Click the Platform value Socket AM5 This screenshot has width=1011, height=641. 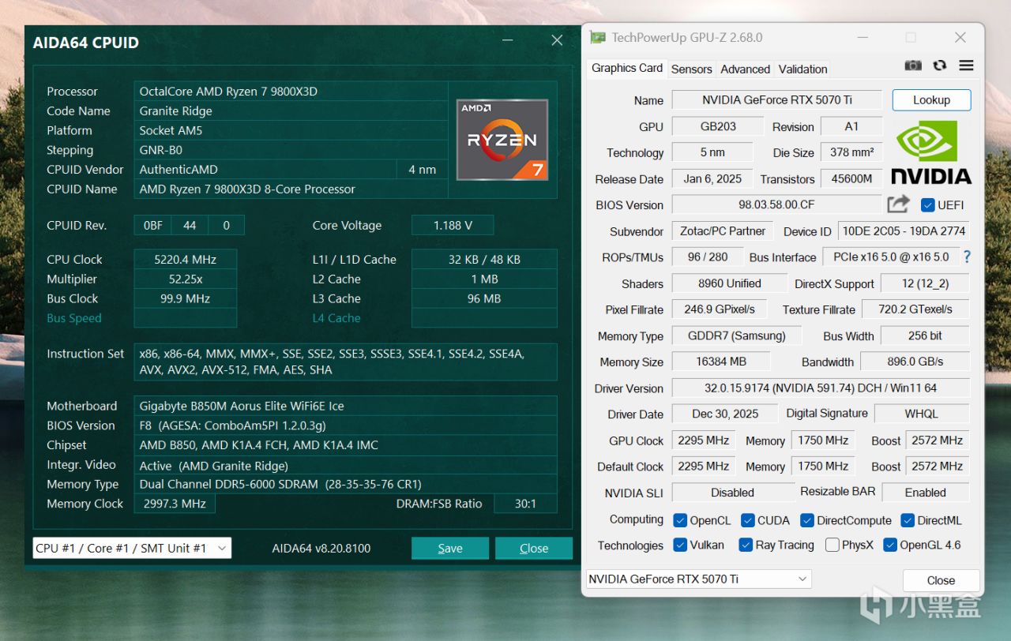point(291,130)
